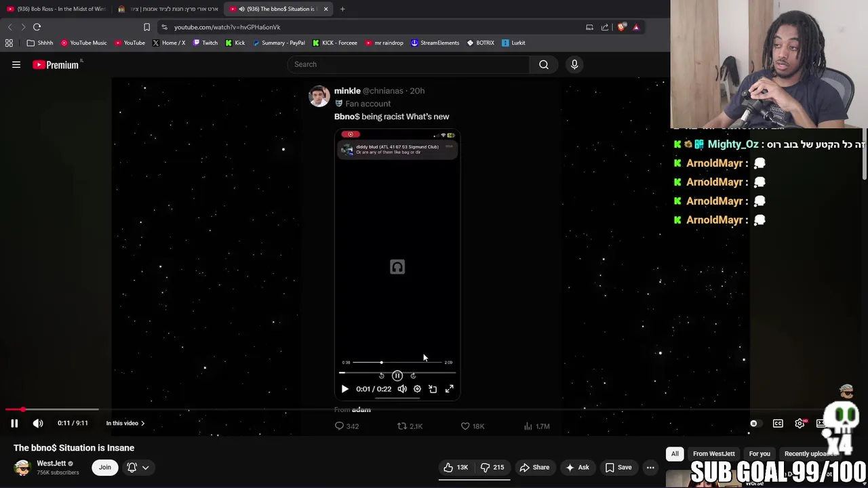The height and width of the screenshot is (488, 868).
Task: Click the search magnifier button
Action: [x=544, y=64]
